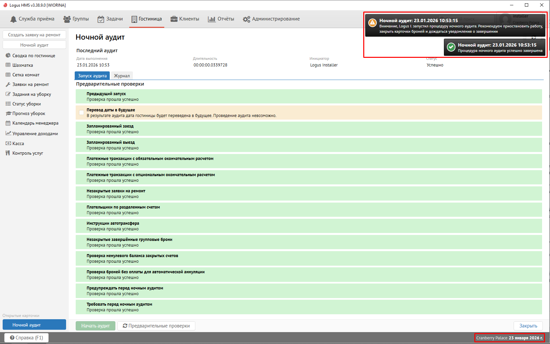
Task: Click the Незакрытые заявки на ремонт check row
Action: [309, 194]
